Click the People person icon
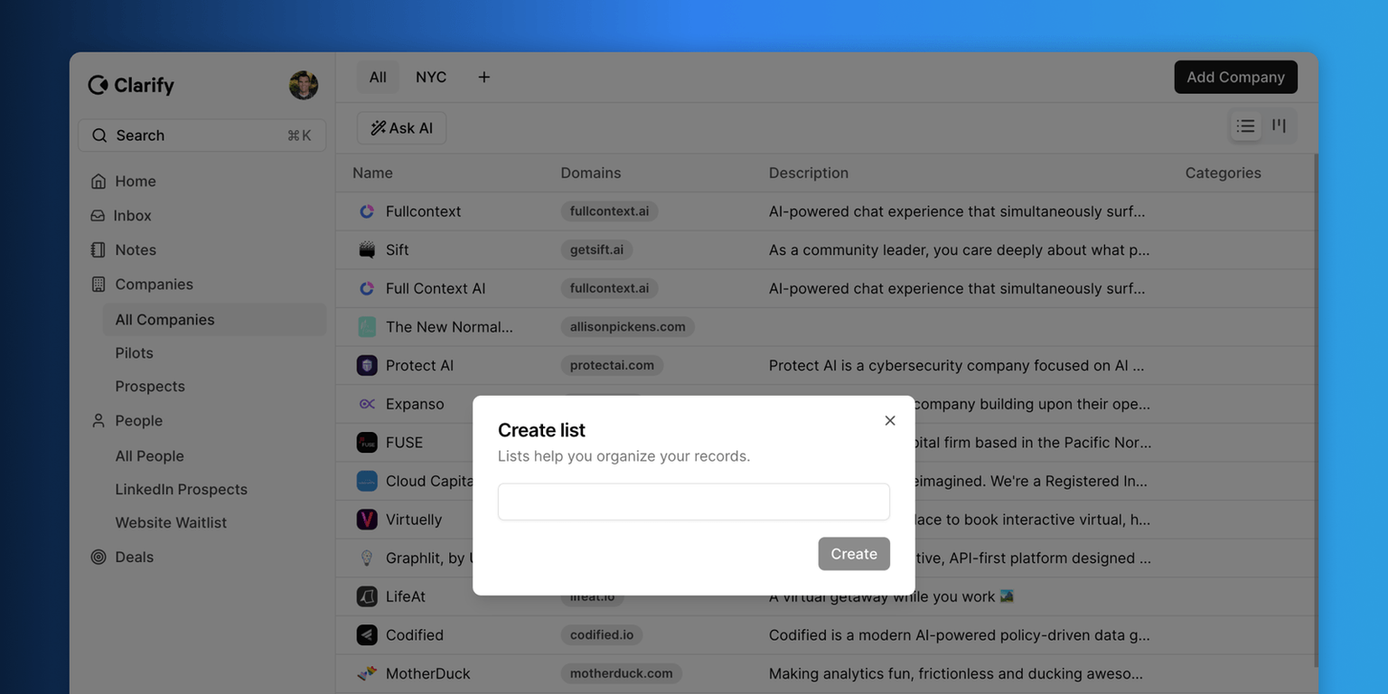This screenshot has height=694, width=1388. click(98, 421)
